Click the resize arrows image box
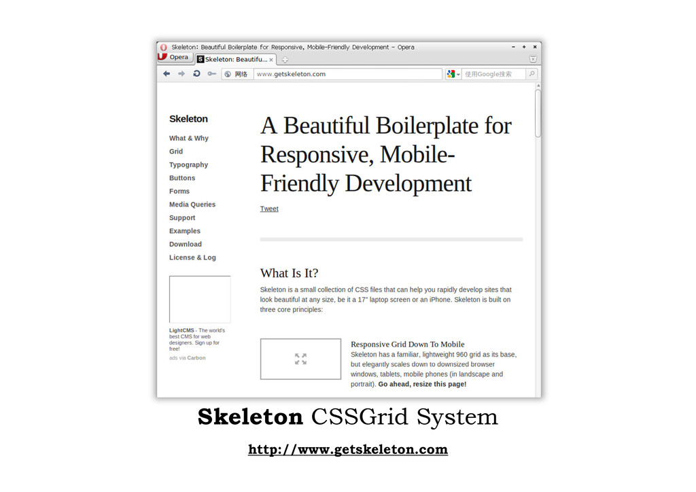 300,359
